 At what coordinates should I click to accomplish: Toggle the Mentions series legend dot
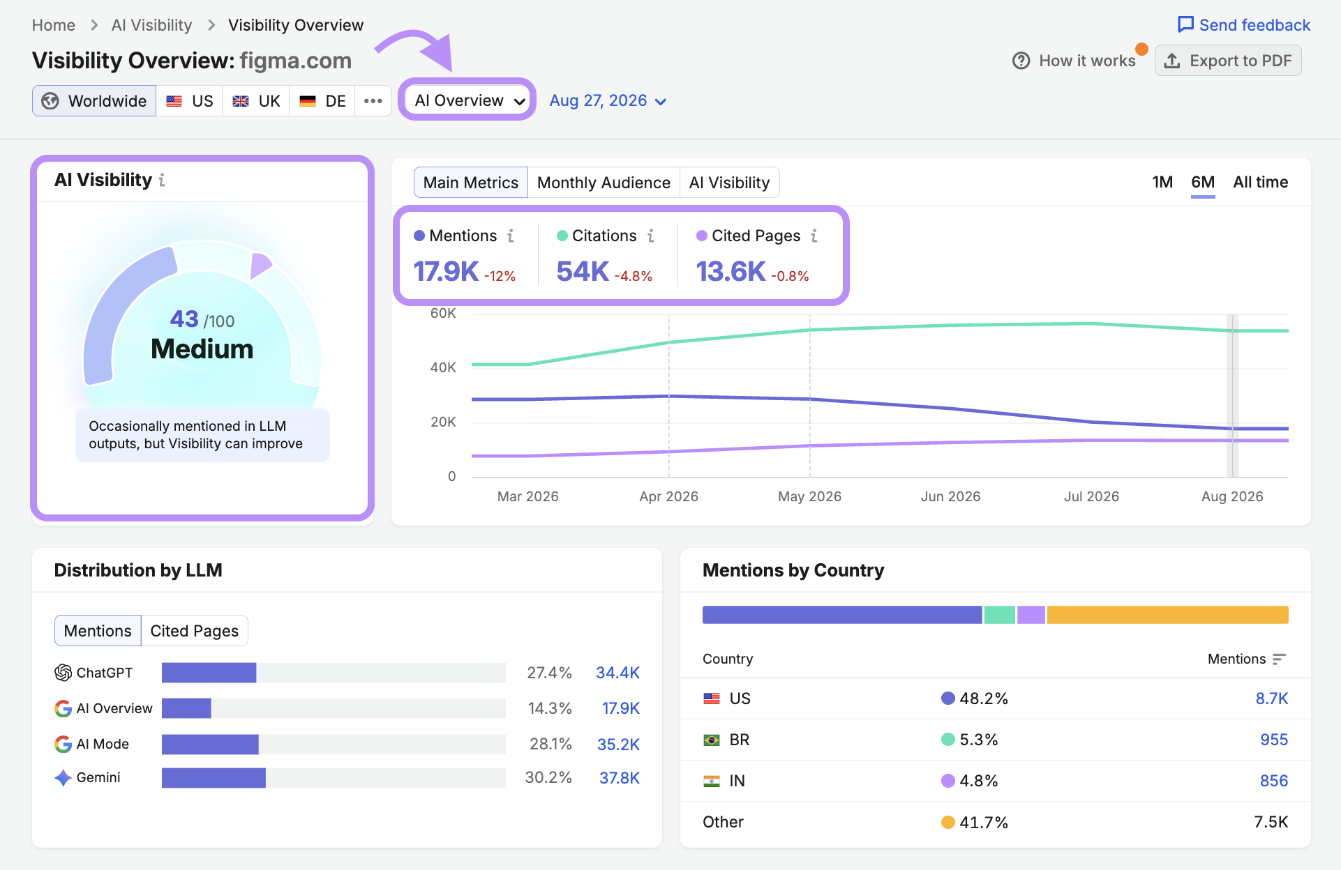tap(419, 236)
